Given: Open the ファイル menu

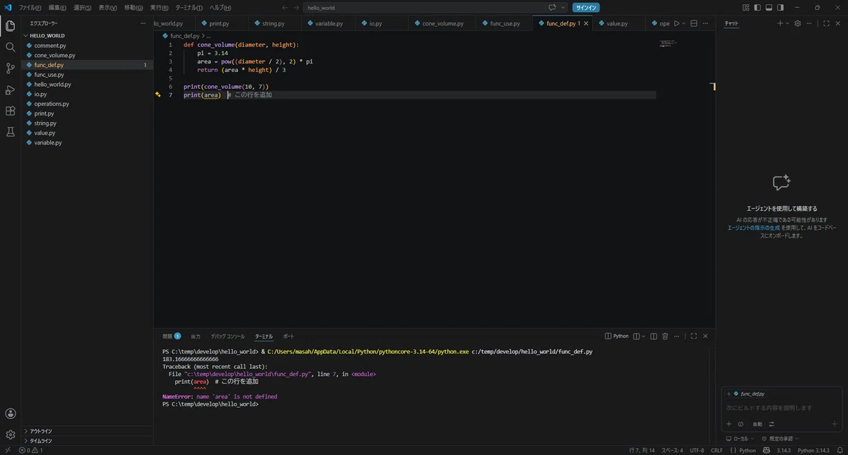Looking at the screenshot, I should [x=30, y=8].
